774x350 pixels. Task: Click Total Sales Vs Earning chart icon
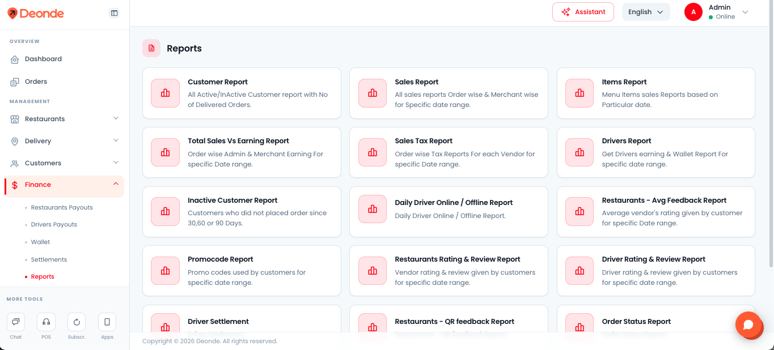166,152
